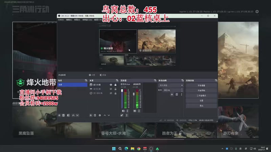The width and height of the screenshot is (271, 152).
Task: Open taskbar search
Action: [x=120, y=149]
